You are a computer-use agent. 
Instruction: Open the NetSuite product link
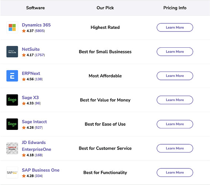tap(31, 49)
